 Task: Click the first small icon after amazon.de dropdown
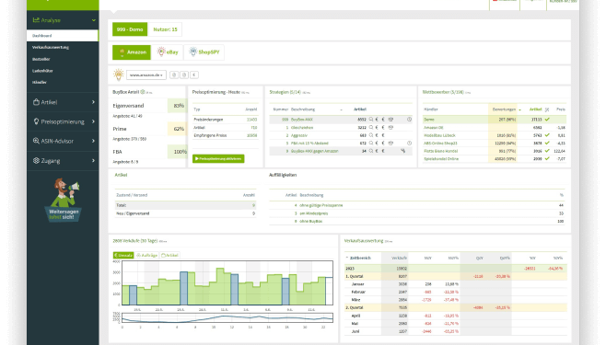pyautogui.click(x=174, y=75)
